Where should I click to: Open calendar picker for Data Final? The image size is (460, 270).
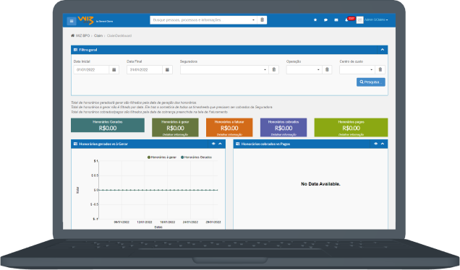[x=167, y=70]
